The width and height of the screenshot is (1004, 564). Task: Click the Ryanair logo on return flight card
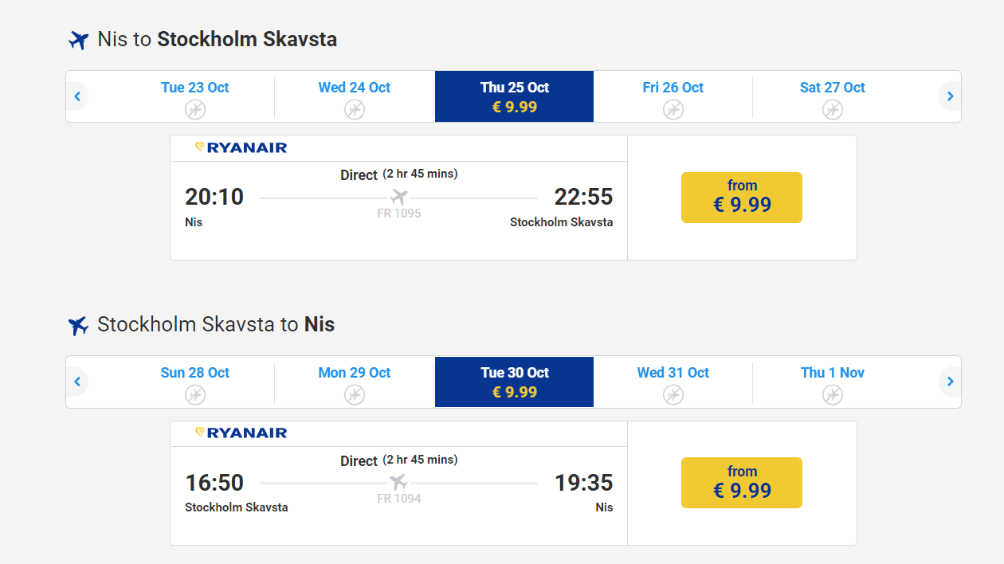click(241, 433)
